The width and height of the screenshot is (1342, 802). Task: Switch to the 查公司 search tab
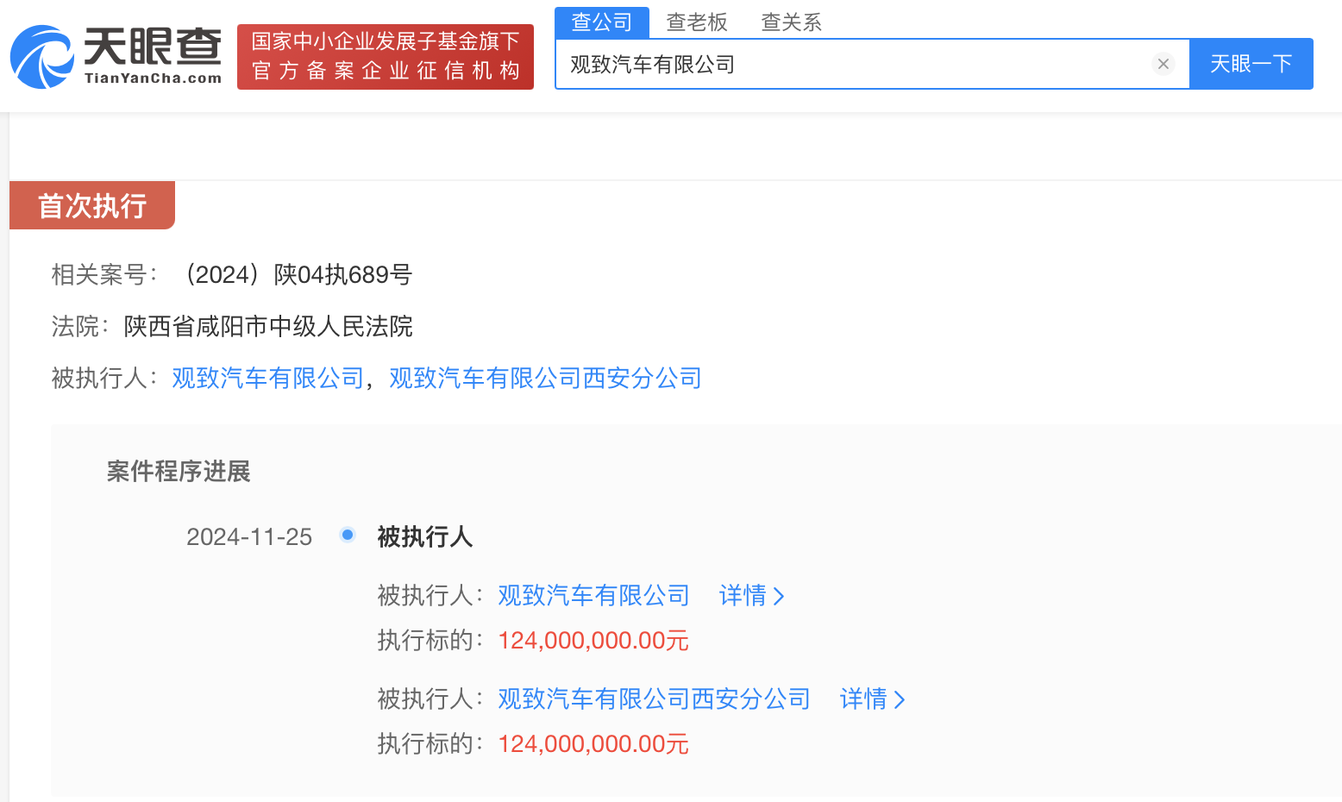click(601, 22)
